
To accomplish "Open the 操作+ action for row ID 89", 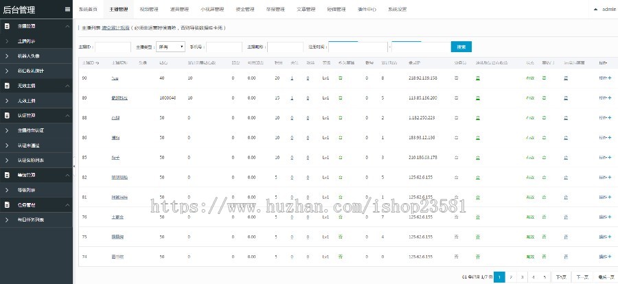I will coord(605,97).
